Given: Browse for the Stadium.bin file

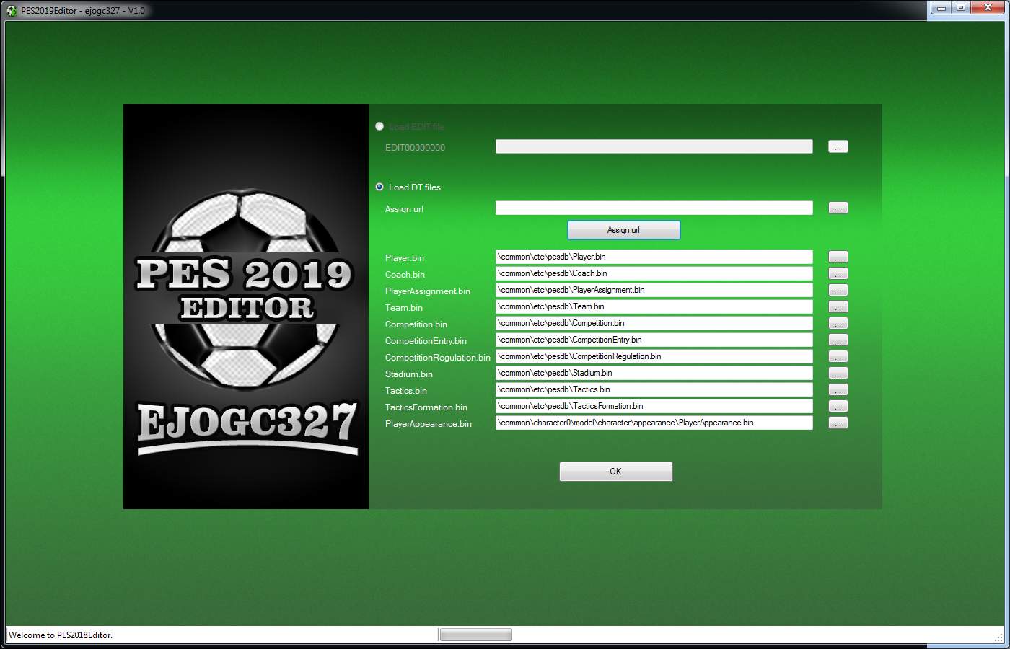Looking at the screenshot, I should pos(838,373).
